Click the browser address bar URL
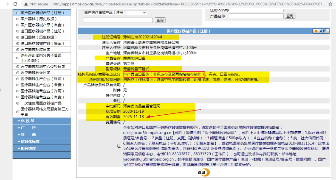The image size is (336, 180). [x=189, y=4]
